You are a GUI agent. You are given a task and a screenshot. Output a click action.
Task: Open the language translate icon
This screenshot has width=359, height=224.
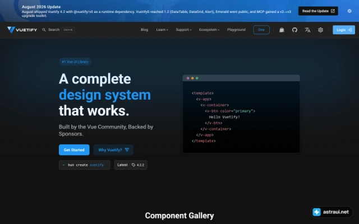[307, 30]
